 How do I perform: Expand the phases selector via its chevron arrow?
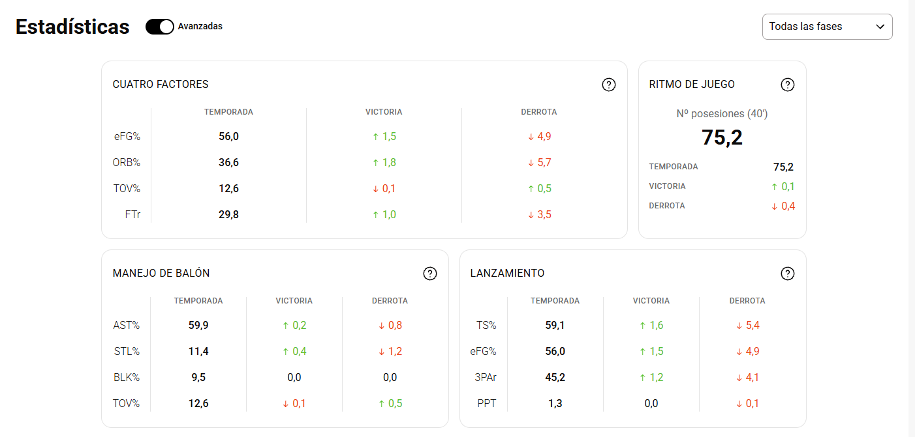click(880, 27)
